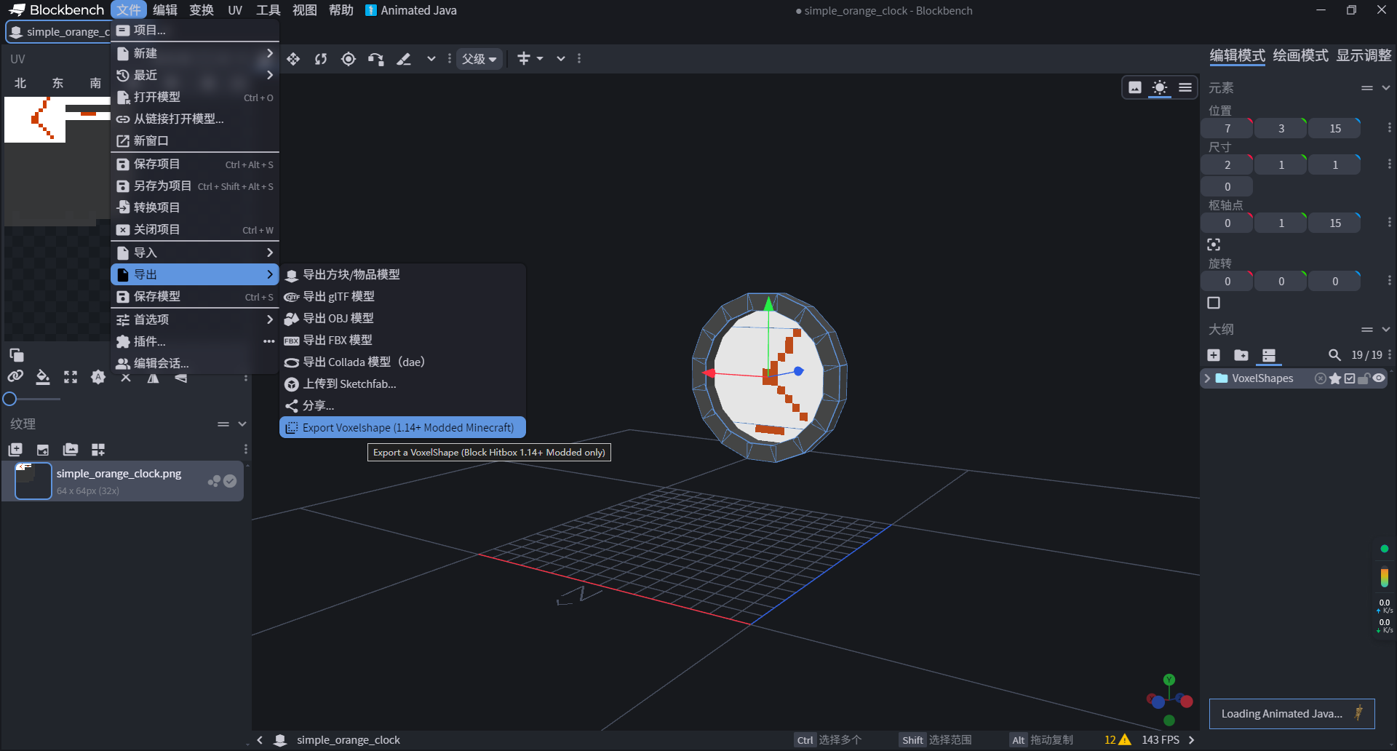
Task: Click the texture folder images icon
Action: [x=71, y=450]
